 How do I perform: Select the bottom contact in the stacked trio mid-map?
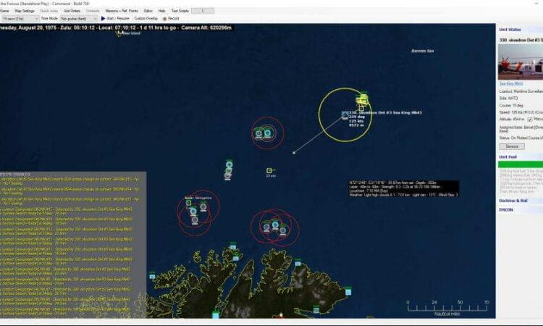[x=227, y=175]
